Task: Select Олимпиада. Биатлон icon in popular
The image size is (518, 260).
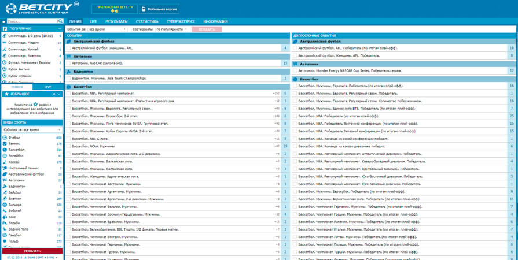Action: pos(5,56)
